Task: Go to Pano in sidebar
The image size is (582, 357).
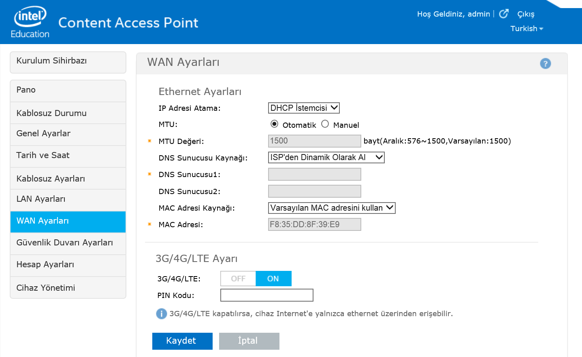Action: 68,91
